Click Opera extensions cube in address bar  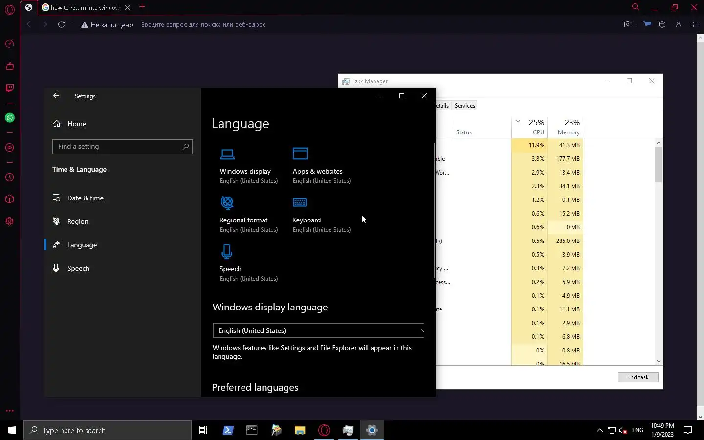[x=662, y=24]
